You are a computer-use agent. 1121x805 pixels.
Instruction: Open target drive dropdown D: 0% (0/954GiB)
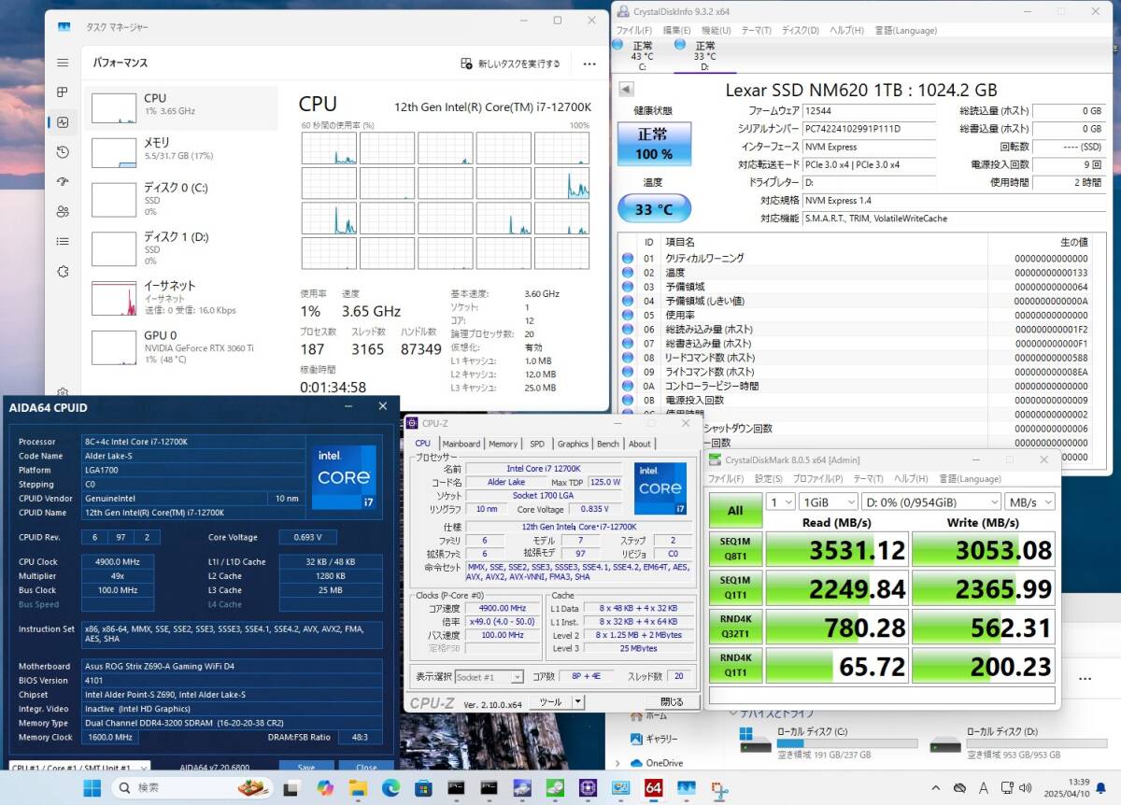point(930,501)
